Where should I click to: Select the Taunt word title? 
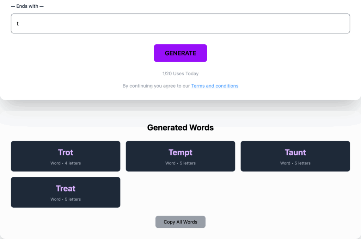click(295, 152)
